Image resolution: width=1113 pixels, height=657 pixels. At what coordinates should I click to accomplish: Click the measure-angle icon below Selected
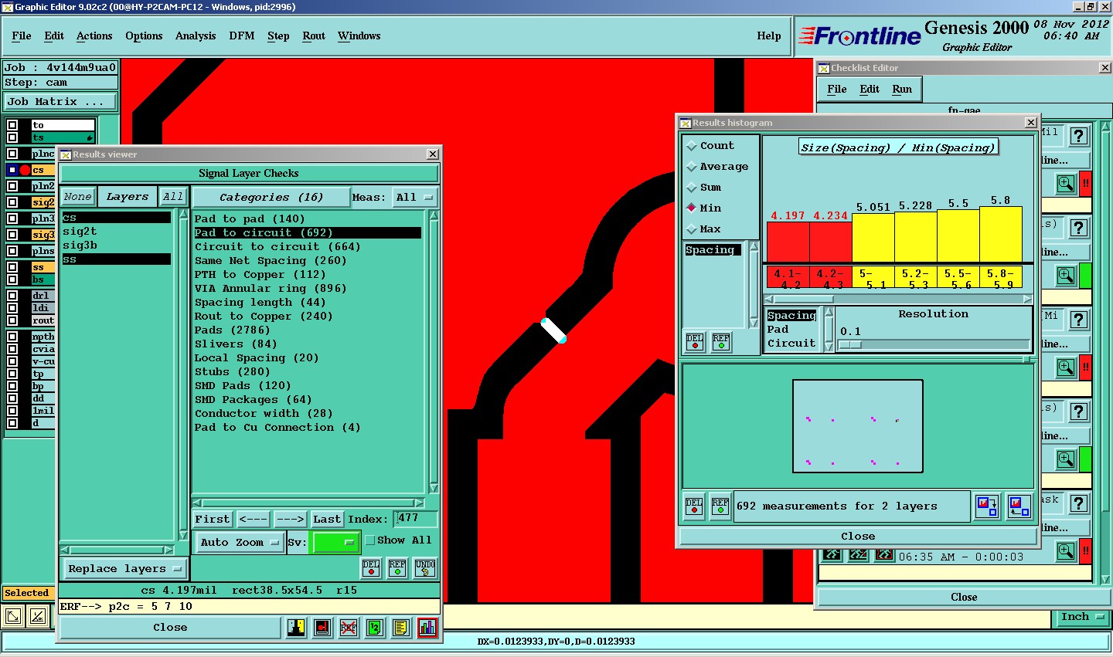tap(38, 616)
